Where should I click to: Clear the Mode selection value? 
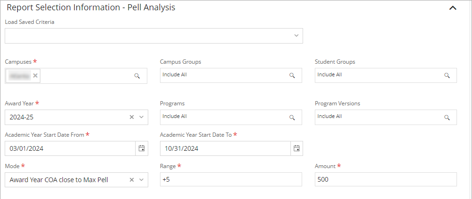pos(132,180)
